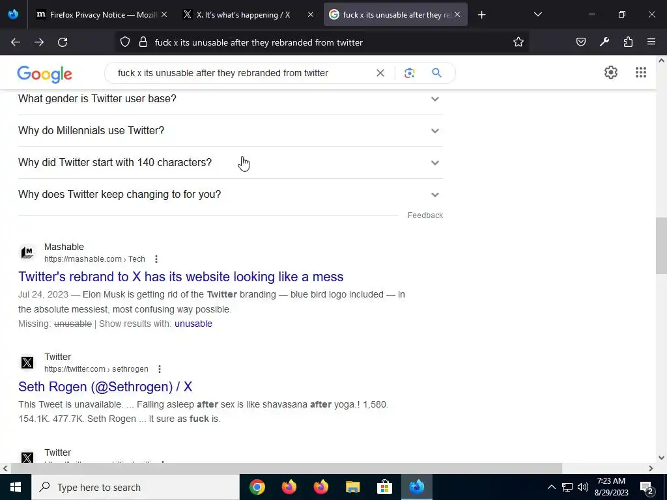667x500 pixels.
Task: Click into the Google search input field
Action: tap(242, 73)
